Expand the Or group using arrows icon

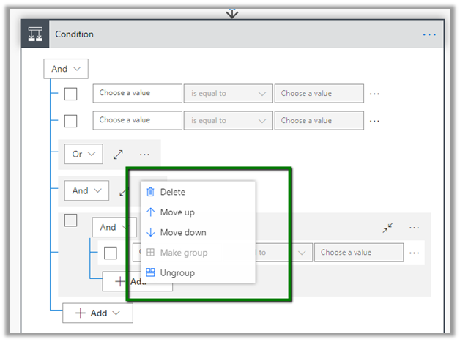pyautogui.click(x=118, y=155)
